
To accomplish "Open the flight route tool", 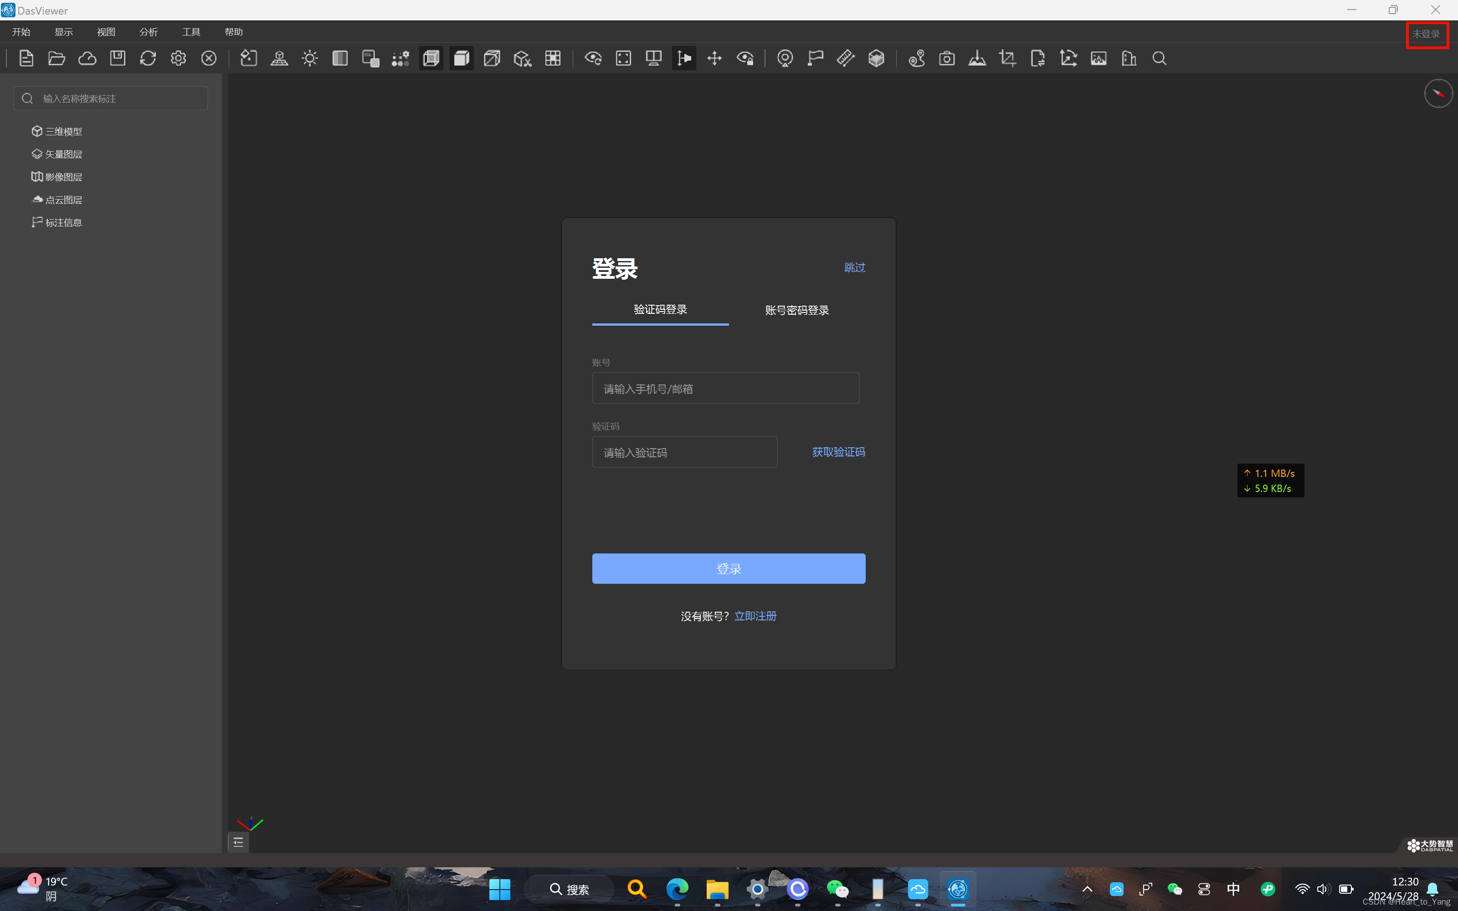I will [917, 58].
